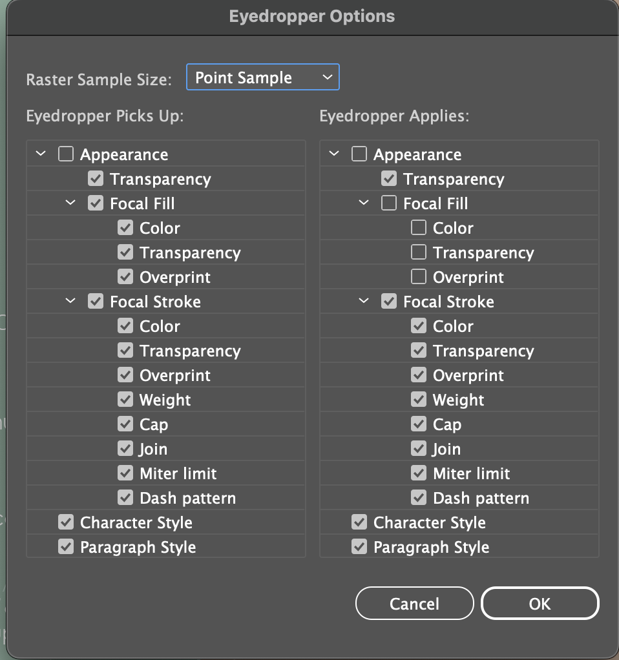Uncheck Miter limit in Picks Up
This screenshot has height=660, width=619.
pos(125,473)
